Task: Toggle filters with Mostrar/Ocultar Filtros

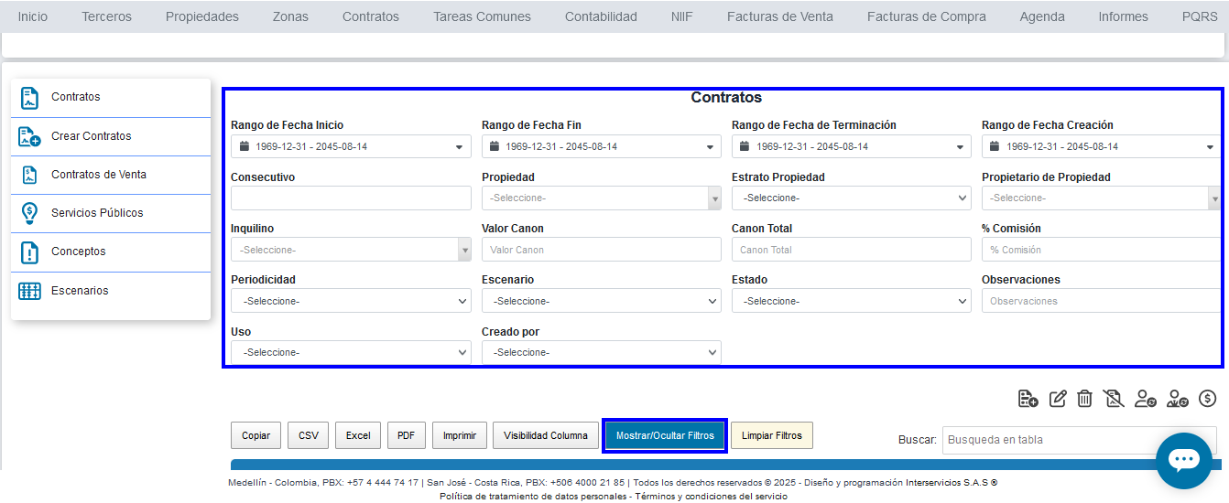Action: click(665, 435)
